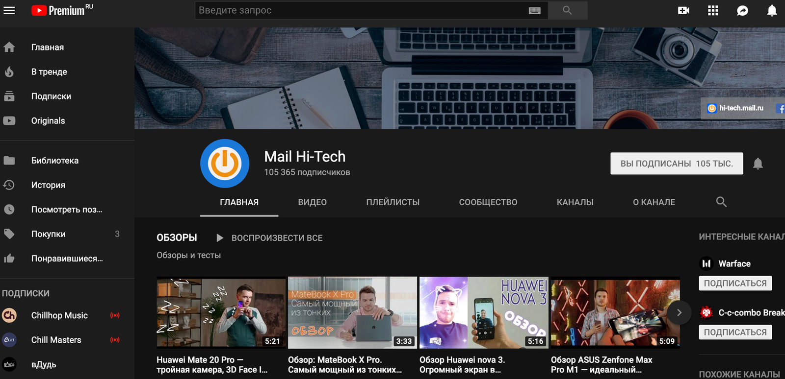Click the live indicator next to Chillhop Music
This screenshot has width=785, height=379.
[x=115, y=315]
